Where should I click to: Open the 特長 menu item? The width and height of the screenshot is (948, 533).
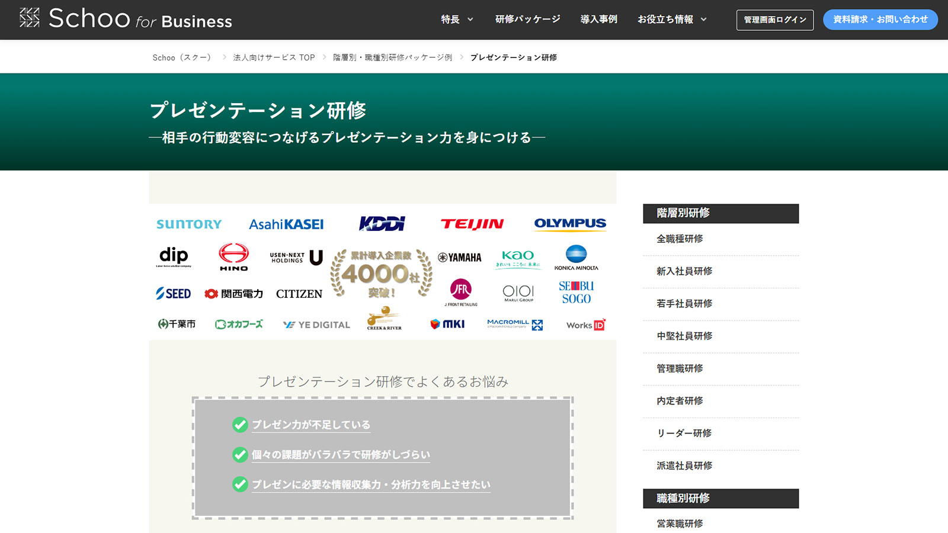[450, 20]
